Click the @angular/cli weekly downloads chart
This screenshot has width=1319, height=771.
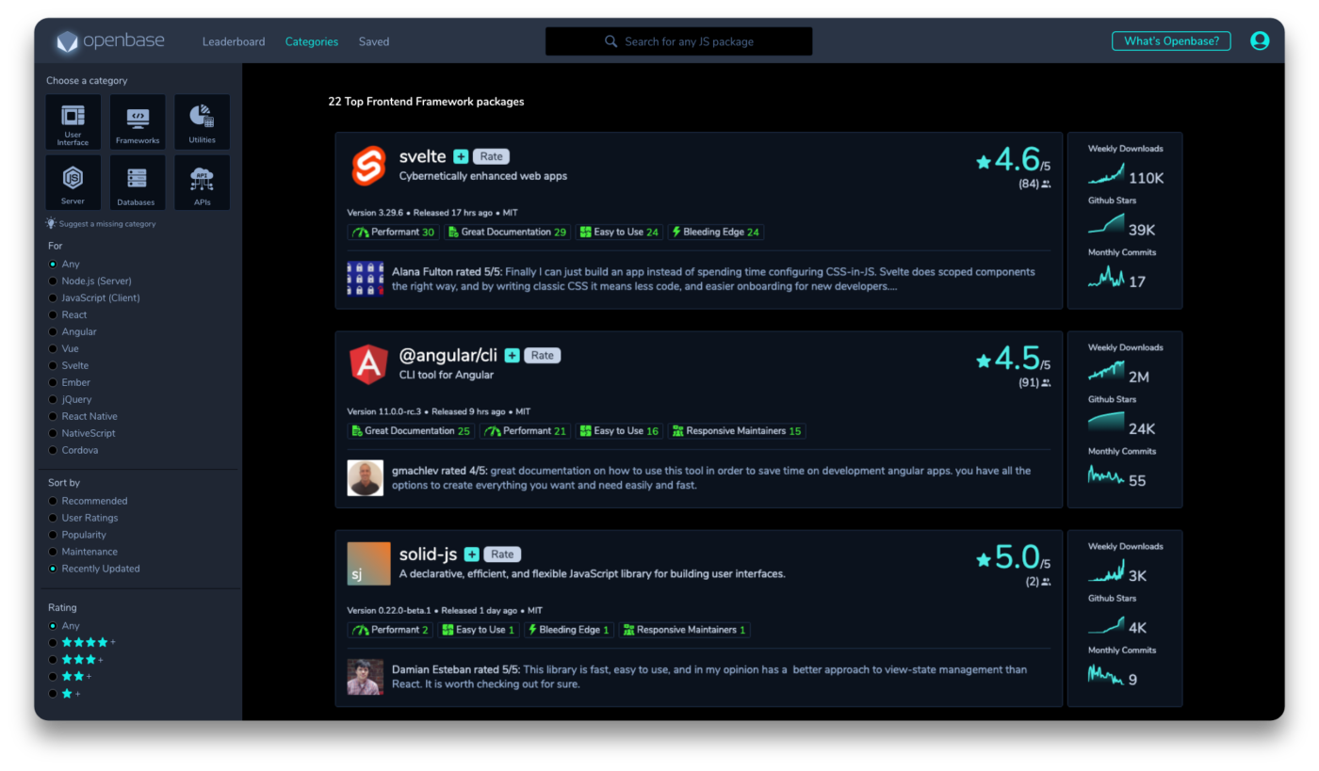pos(1106,373)
